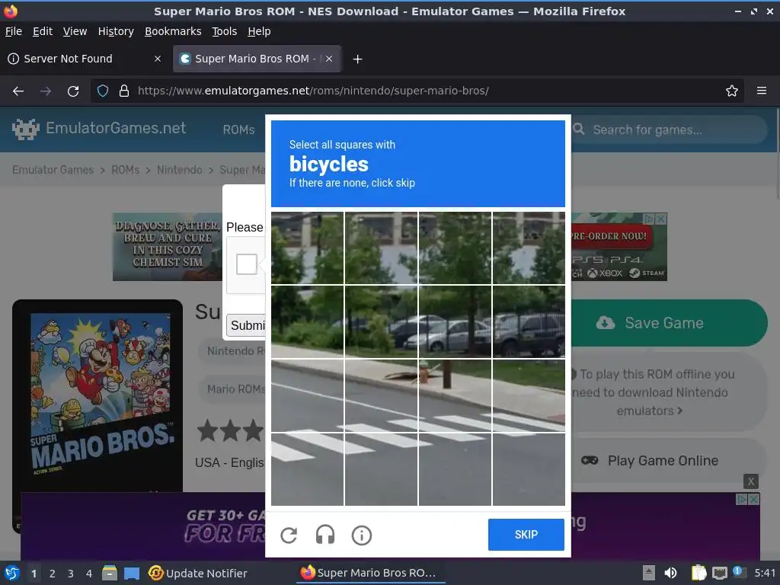Open the download Nintendo emulators link
The height and width of the screenshot is (585, 780).
coord(650,401)
